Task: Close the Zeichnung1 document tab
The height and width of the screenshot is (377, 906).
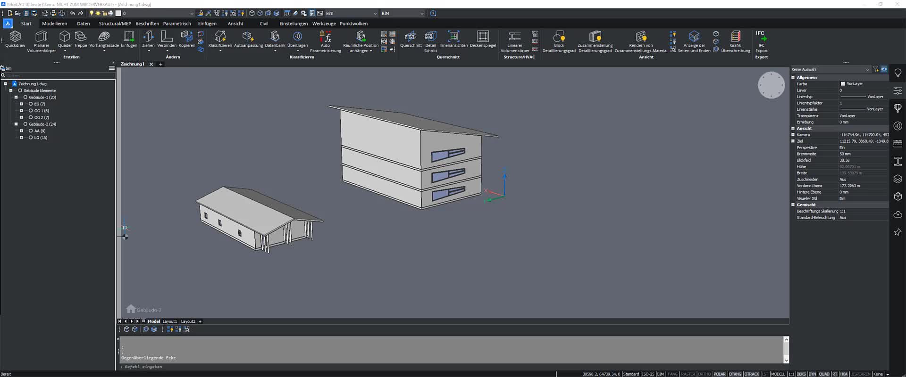Action: 151,64
